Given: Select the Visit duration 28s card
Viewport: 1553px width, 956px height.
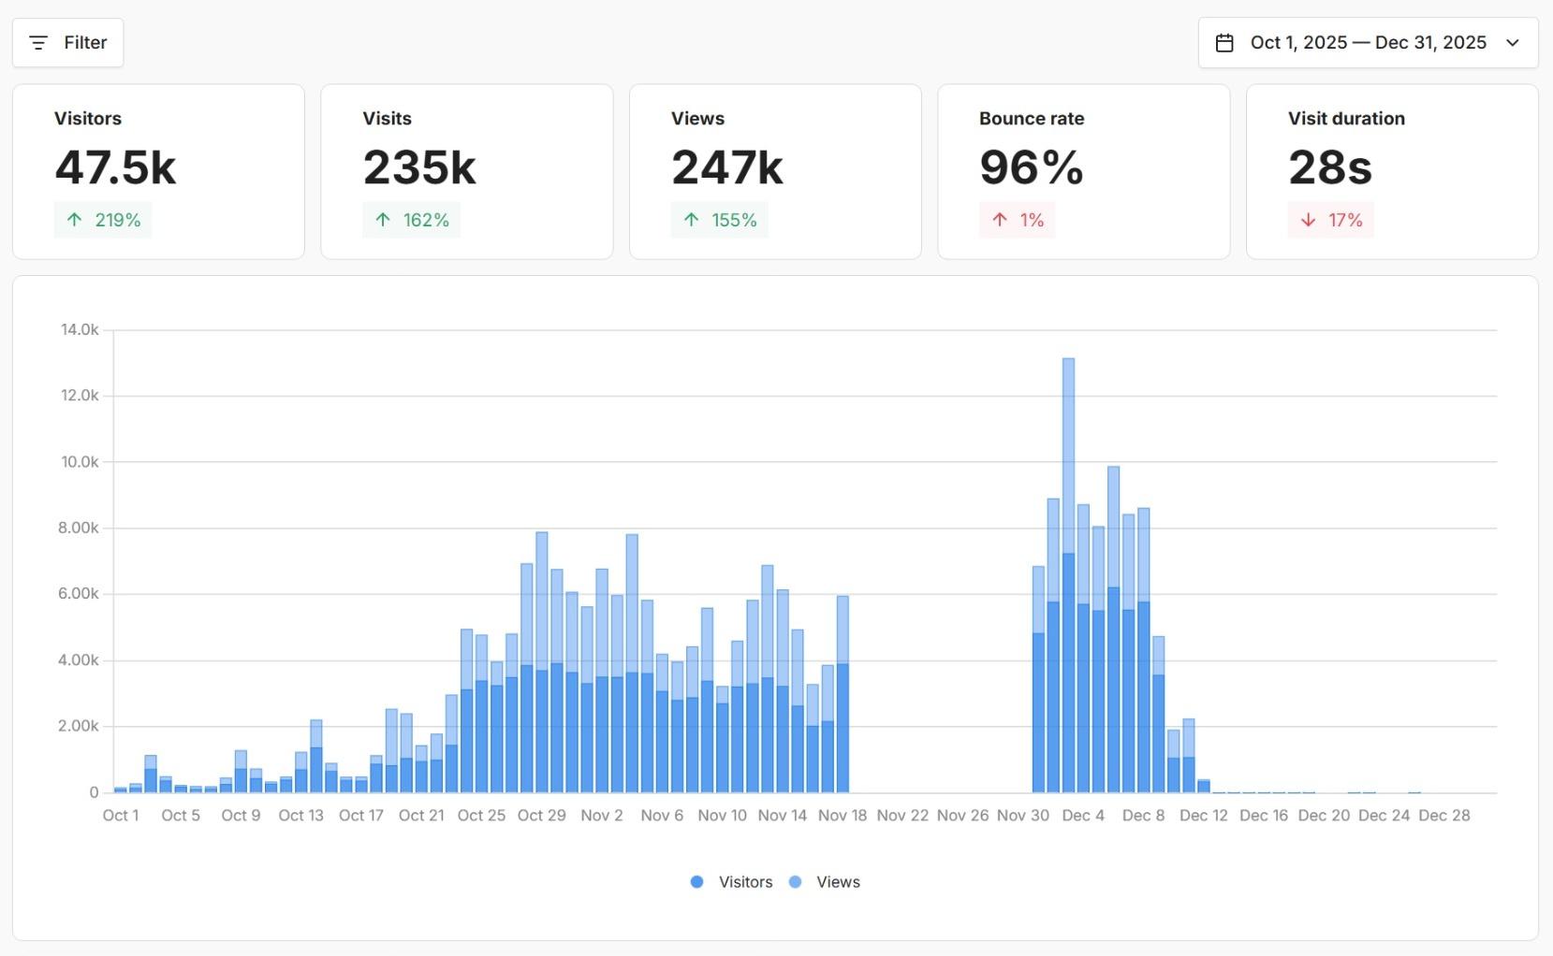Looking at the screenshot, I should 1392,171.
